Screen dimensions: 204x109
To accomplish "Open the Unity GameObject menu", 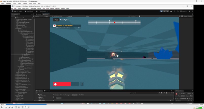I will (25, 9).
